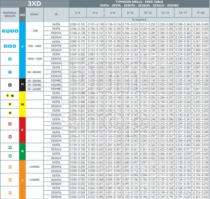Select the 4-6 diameter column header
The height and width of the screenshot is (199, 210).
click(x=95, y=13)
